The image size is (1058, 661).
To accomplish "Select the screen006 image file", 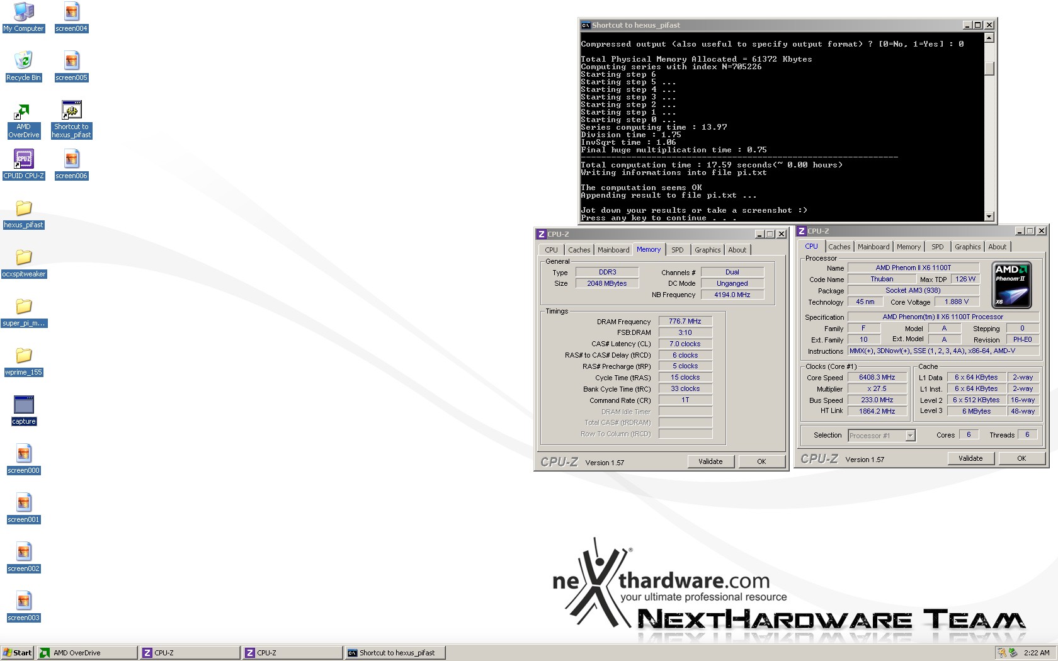I will [x=71, y=164].
